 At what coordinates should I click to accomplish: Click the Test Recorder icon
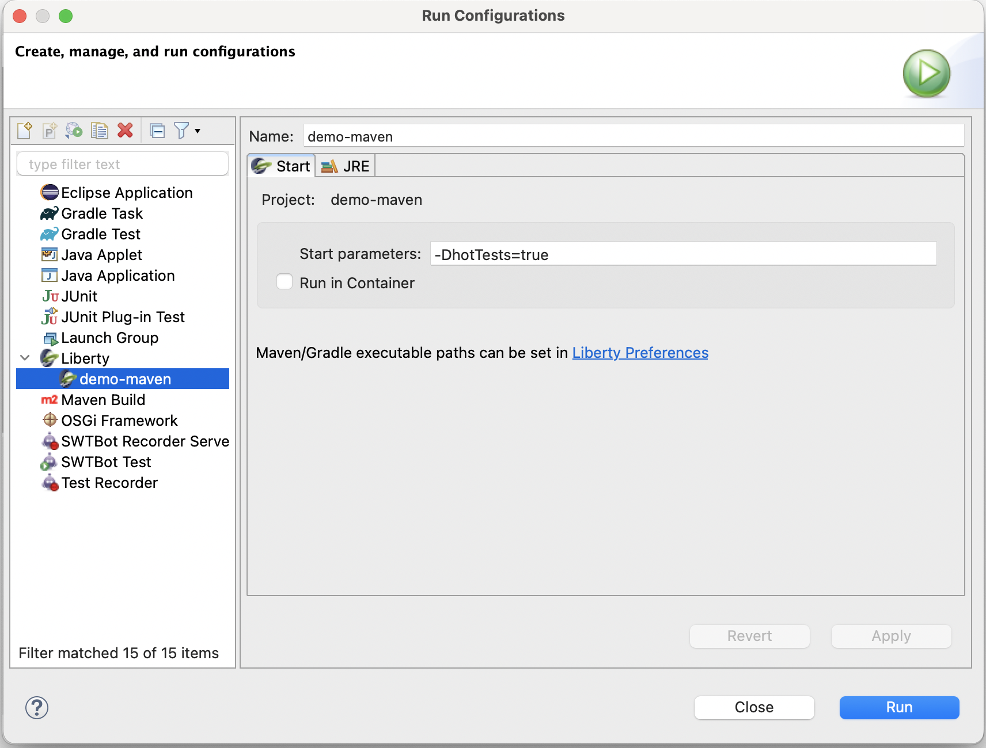(50, 483)
